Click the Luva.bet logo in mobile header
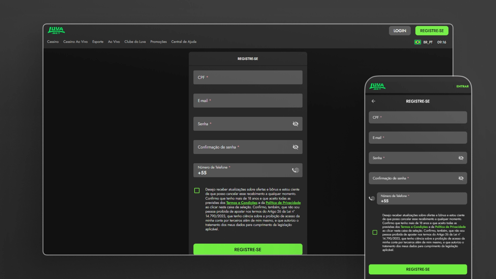 [377, 86]
